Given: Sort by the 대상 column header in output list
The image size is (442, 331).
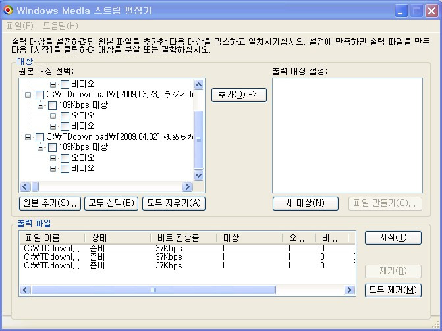Looking at the screenshot, I should (x=250, y=238).
